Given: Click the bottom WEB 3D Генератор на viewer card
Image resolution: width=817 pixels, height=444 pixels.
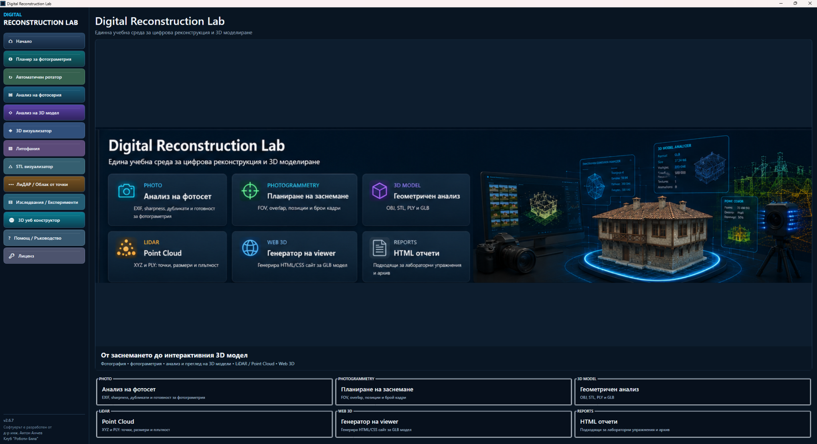Looking at the screenshot, I should pos(453,424).
